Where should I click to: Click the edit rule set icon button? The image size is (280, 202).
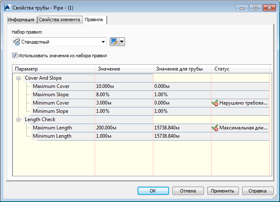pyautogui.click(x=114, y=42)
